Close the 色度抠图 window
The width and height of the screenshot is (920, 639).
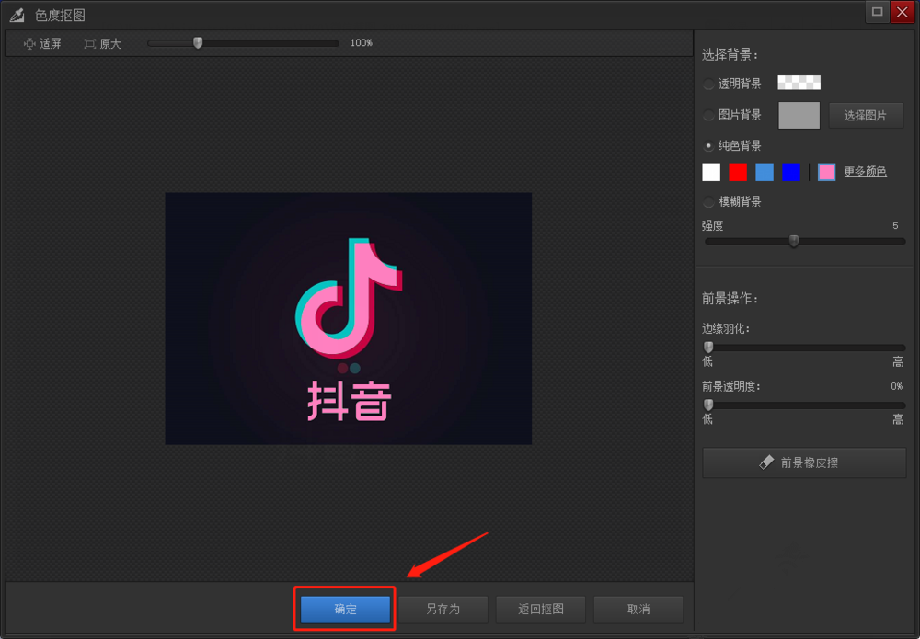[x=902, y=12]
